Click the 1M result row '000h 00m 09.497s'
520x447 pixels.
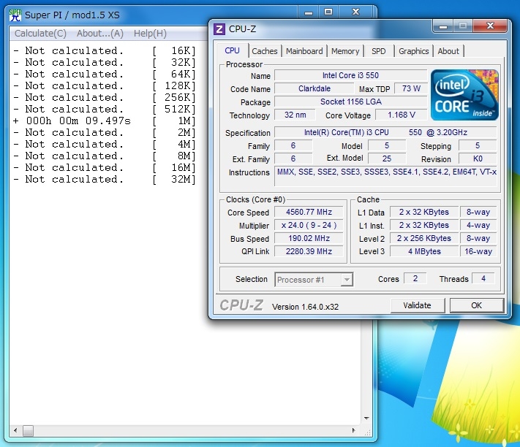[x=105, y=121]
